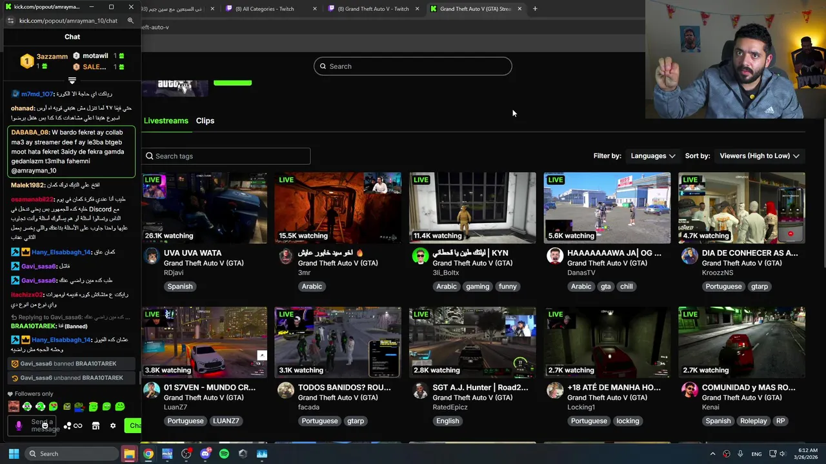The image size is (826, 464).
Task: Click the three-dots bubbles icon in chat toolbar
Action: [67, 426]
